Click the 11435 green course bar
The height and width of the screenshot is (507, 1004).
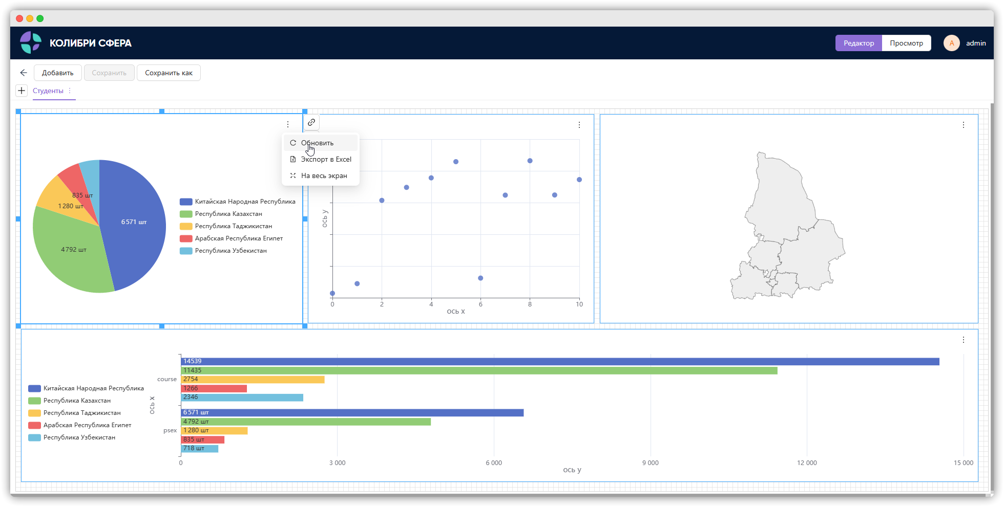pyautogui.click(x=479, y=370)
